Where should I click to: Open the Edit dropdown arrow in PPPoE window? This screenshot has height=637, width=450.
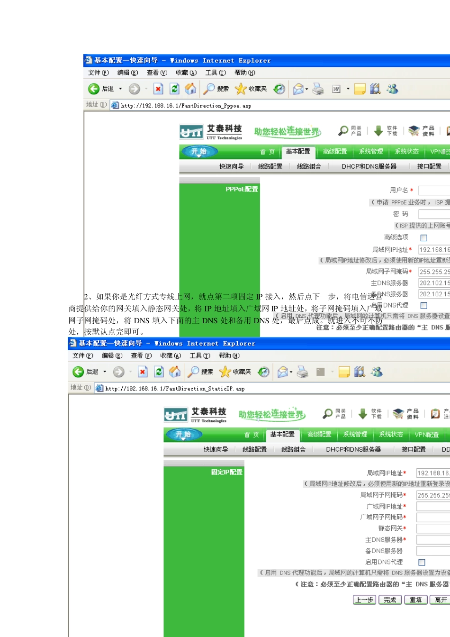pos(348,89)
